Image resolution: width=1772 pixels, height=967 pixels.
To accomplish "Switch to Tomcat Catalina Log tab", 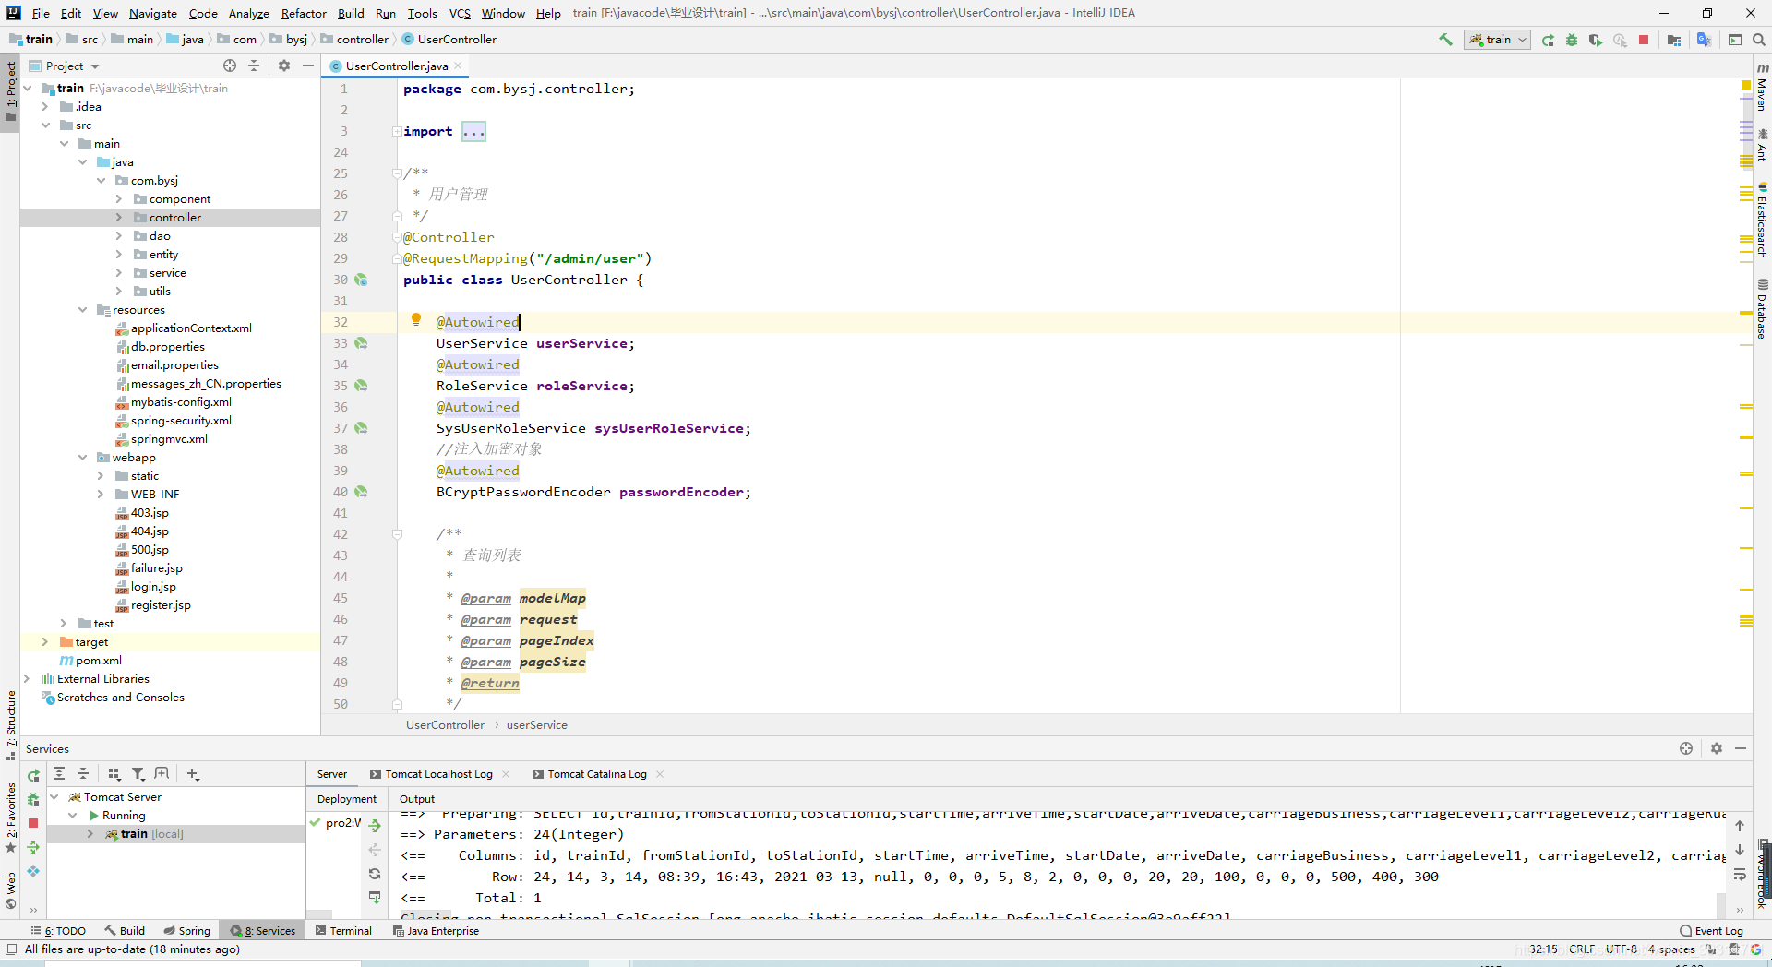I will [x=596, y=774].
